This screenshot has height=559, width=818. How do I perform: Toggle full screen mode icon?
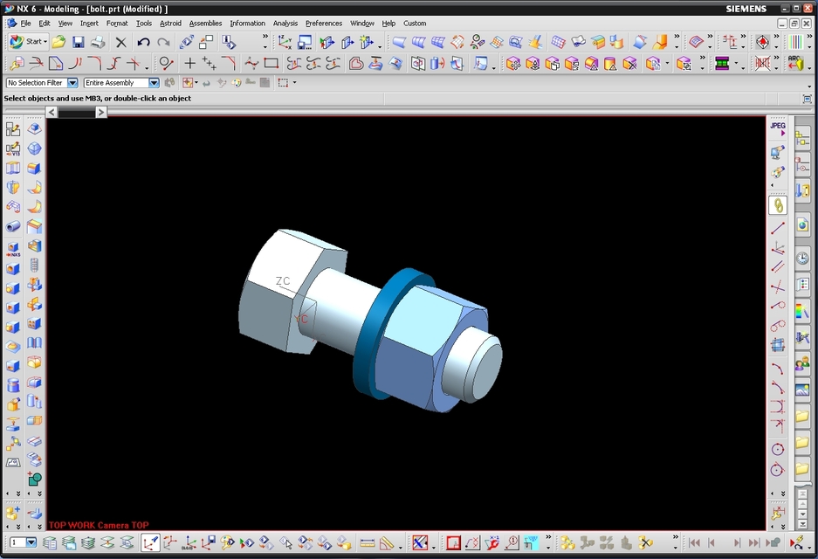(807, 99)
